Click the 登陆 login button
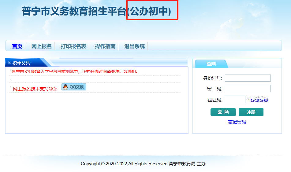This screenshot has width=291, height=172. 223,112
